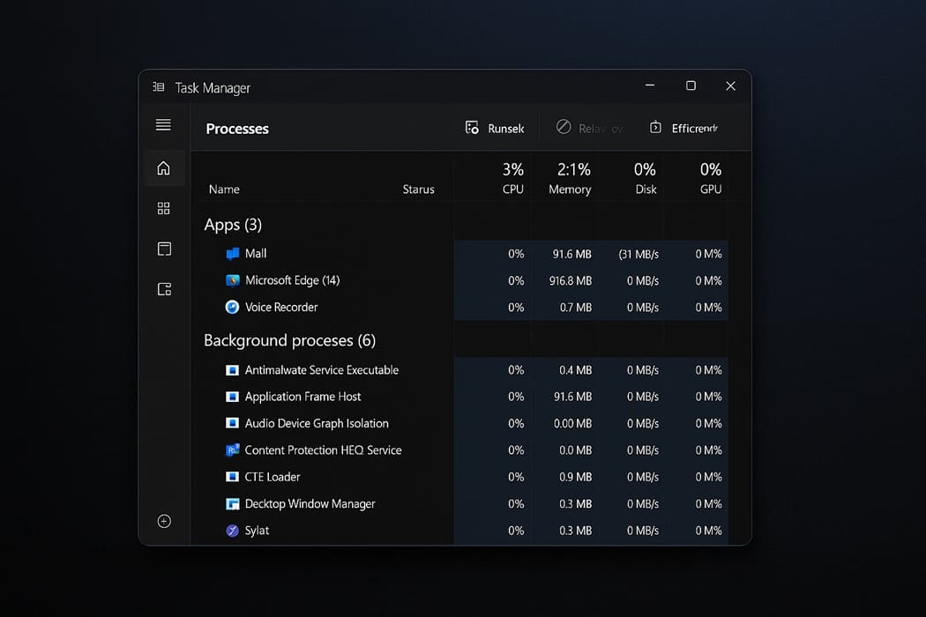
Task: Open the performance panel icon in sidebar
Action: click(x=163, y=249)
